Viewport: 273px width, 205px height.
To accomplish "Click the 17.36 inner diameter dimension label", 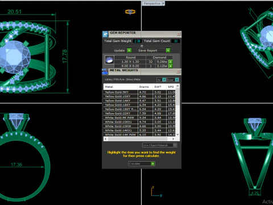I will pyautogui.click(x=16, y=165).
